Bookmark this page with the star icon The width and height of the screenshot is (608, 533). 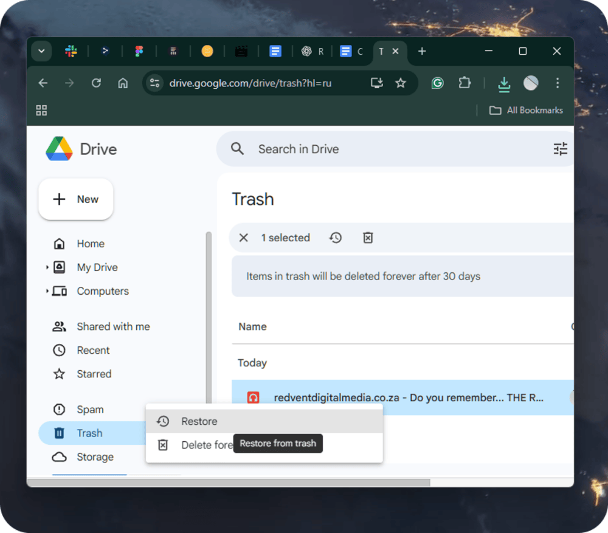(x=401, y=83)
